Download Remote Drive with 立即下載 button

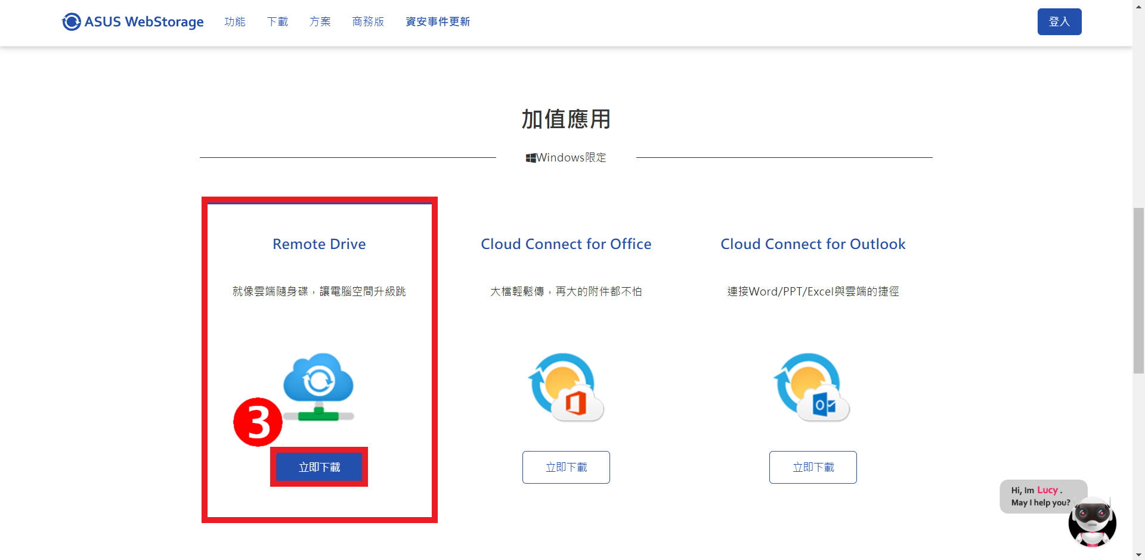click(x=319, y=467)
